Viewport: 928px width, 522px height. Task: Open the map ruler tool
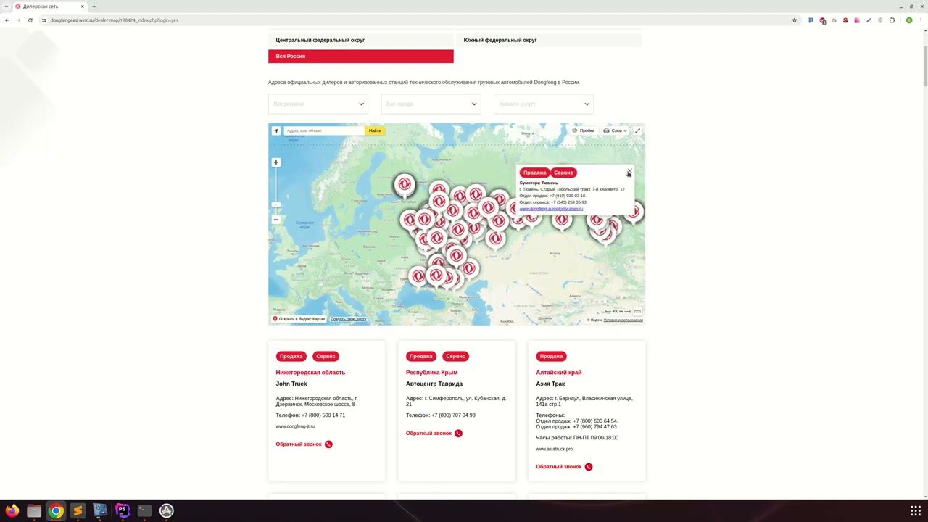637,312
